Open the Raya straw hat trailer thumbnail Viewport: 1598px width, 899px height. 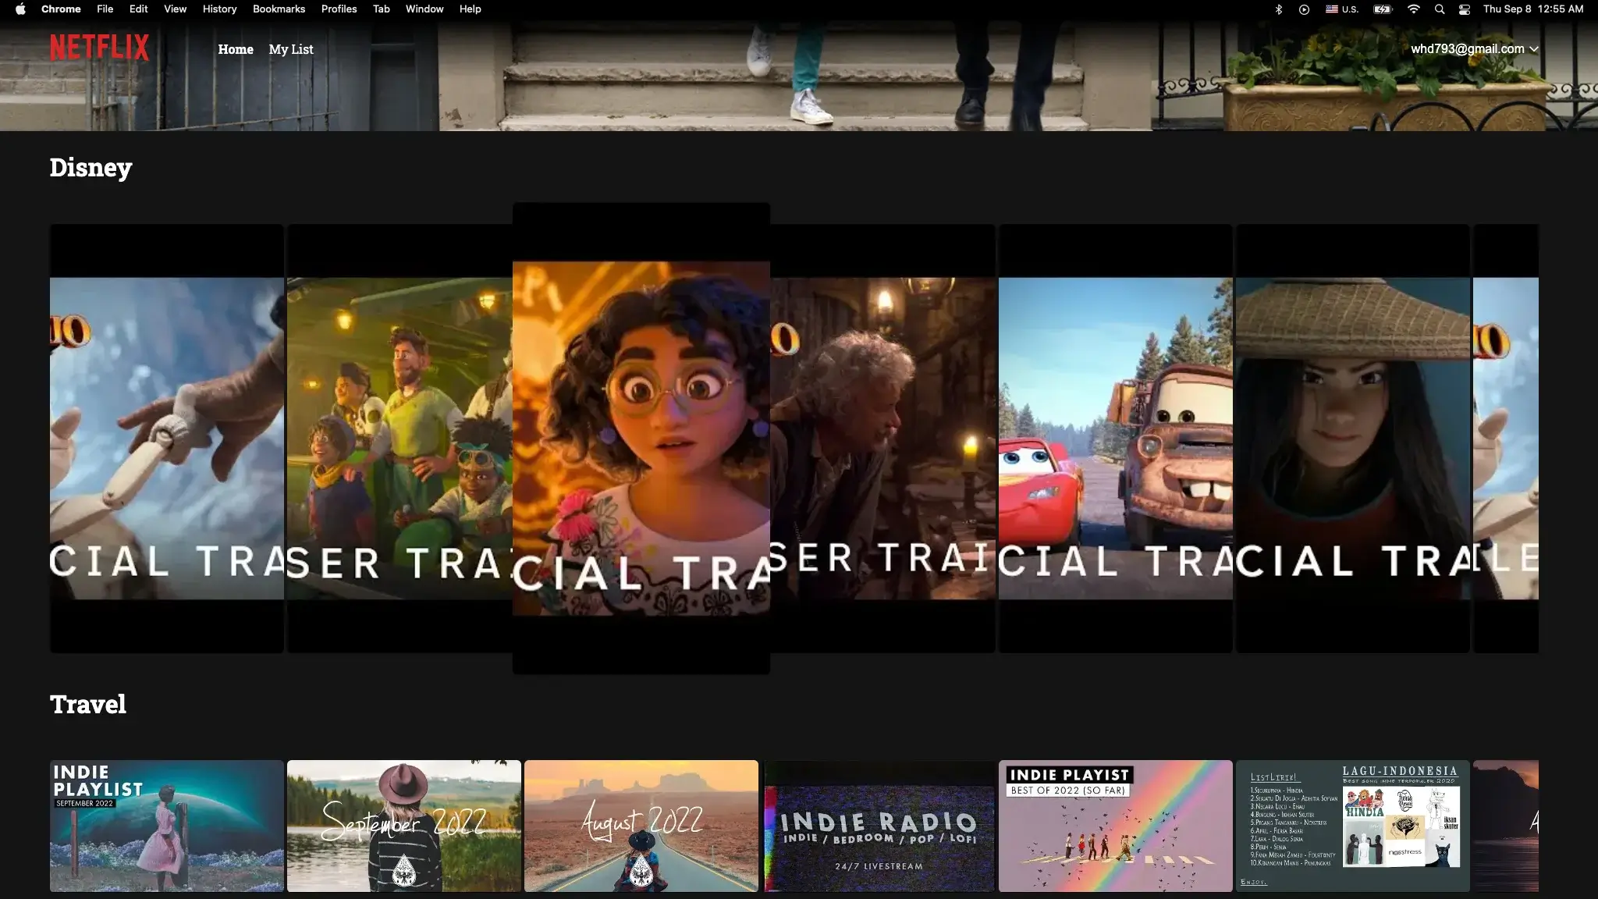coord(1353,439)
